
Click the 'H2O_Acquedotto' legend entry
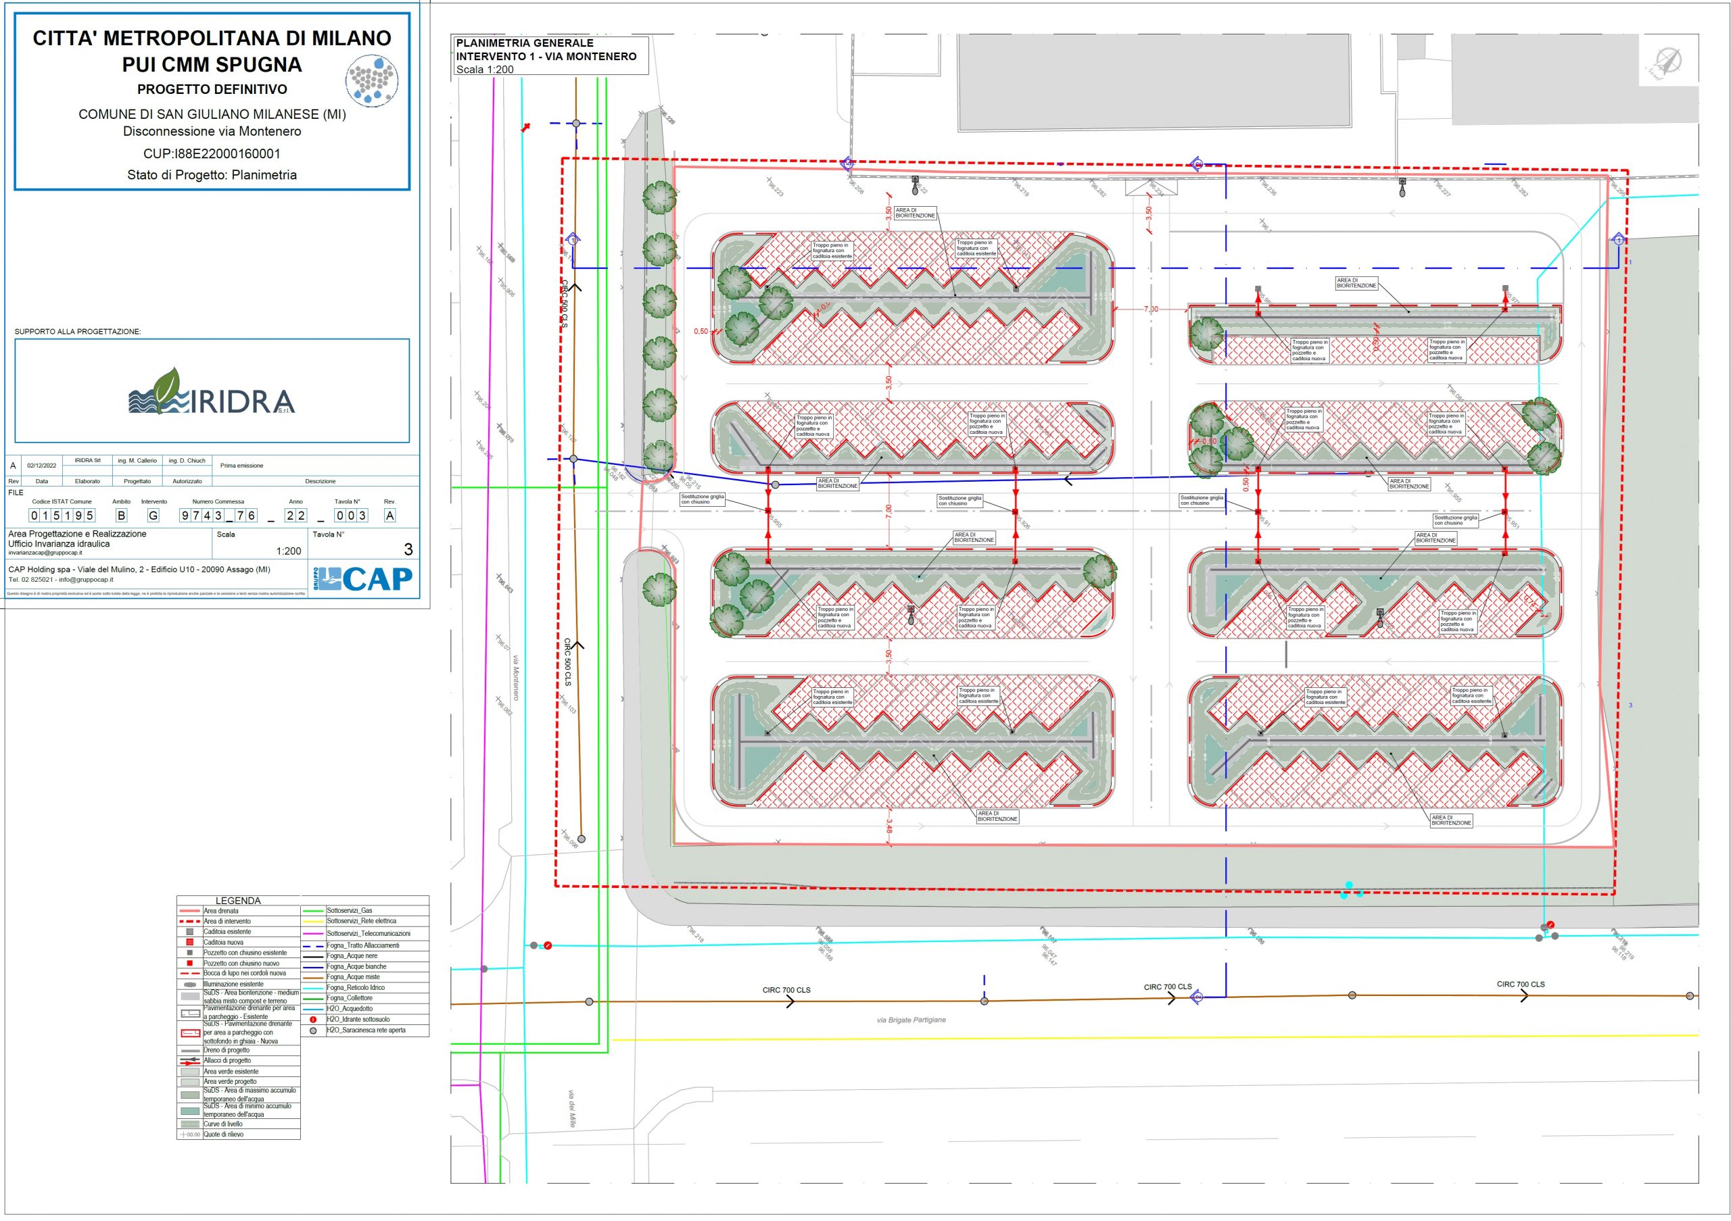pyautogui.click(x=350, y=1009)
